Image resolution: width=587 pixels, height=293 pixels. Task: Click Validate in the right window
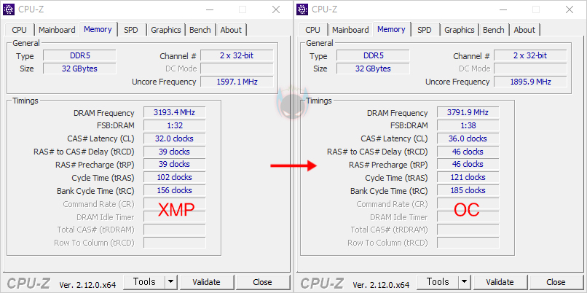coord(500,282)
